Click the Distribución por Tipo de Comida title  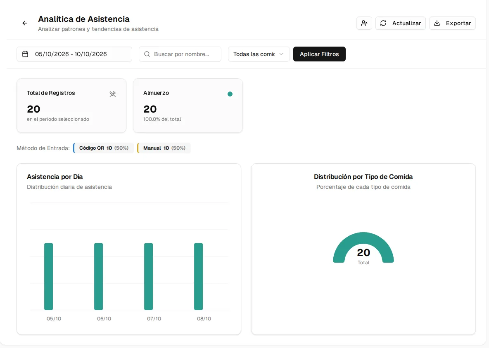[x=363, y=177]
